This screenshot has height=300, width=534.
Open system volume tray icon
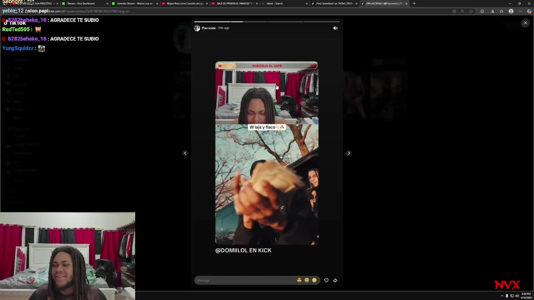[517, 296]
